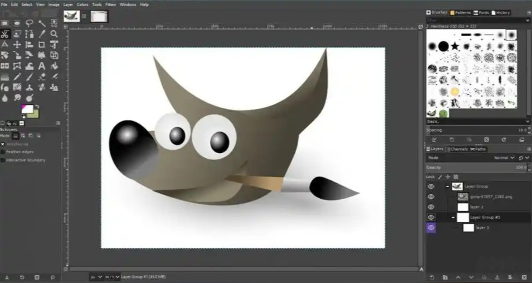Select the Fuzzy Select wand tool
The width and height of the screenshot is (532, 283).
point(42,23)
